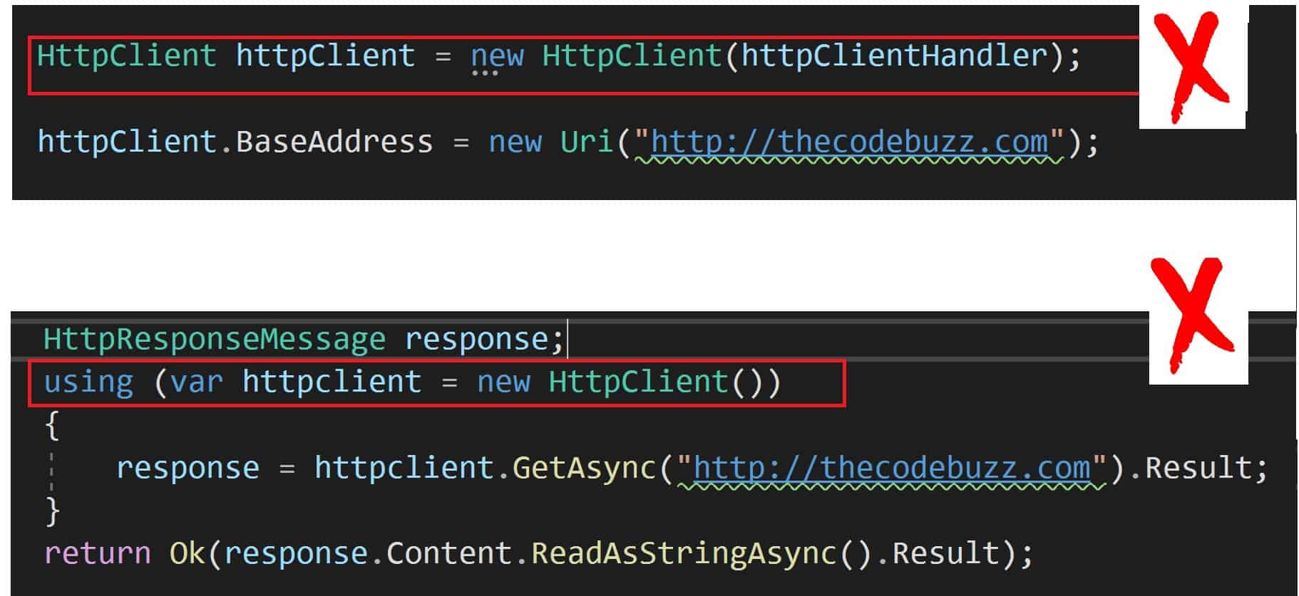Click the new keyword with suggestion dots
The image size is (1299, 596).
(497, 56)
